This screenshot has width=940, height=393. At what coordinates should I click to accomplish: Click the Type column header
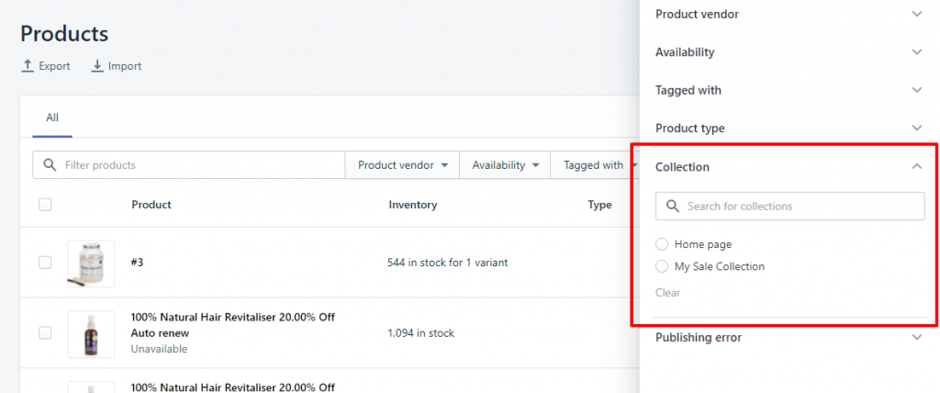[x=599, y=205]
